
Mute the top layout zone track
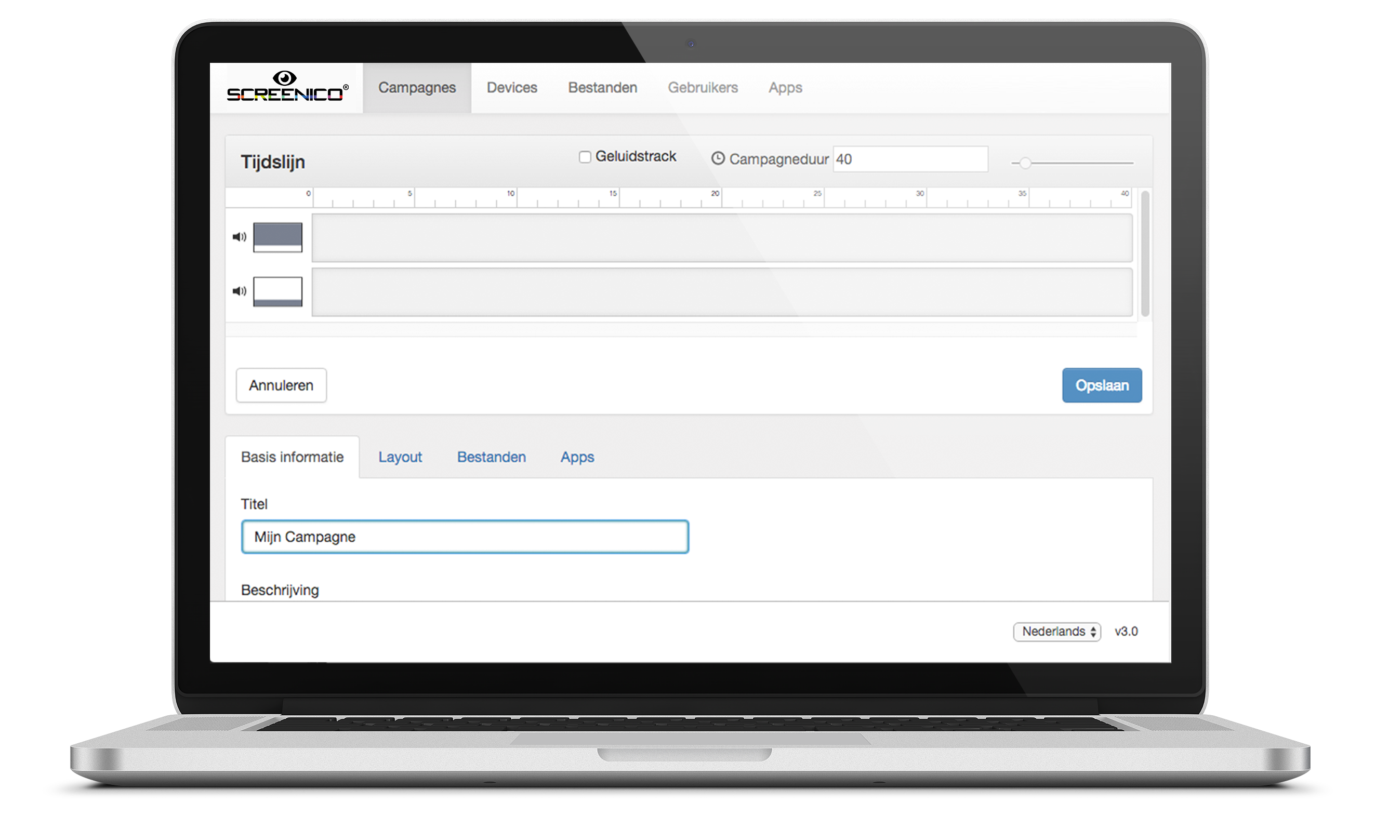(239, 237)
